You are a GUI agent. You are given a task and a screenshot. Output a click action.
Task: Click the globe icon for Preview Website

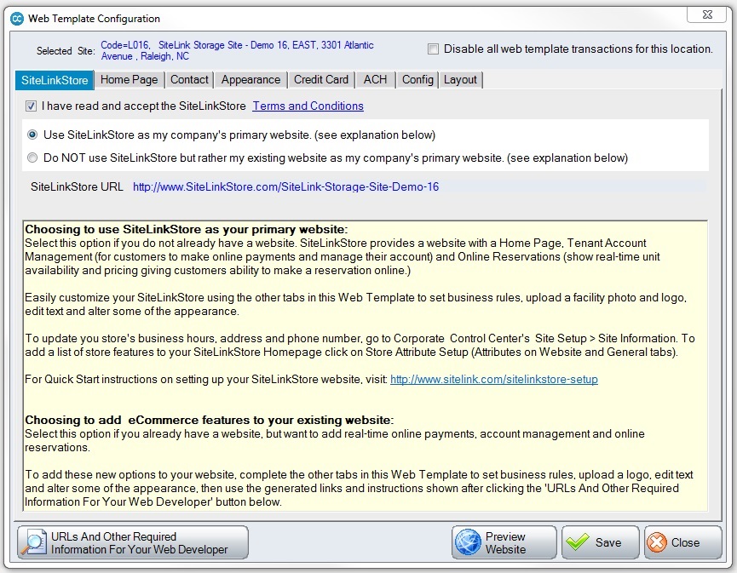(468, 542)
